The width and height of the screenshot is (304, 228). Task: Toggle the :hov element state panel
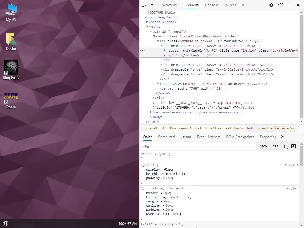click(x=263, y=146)
